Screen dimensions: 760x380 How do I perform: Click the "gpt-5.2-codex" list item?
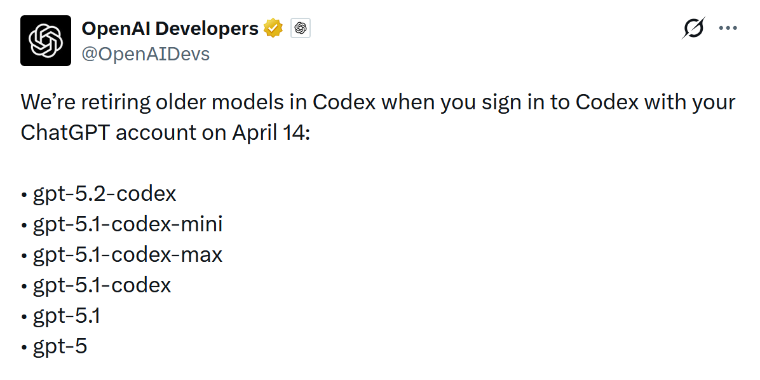(x=104, y=193)
